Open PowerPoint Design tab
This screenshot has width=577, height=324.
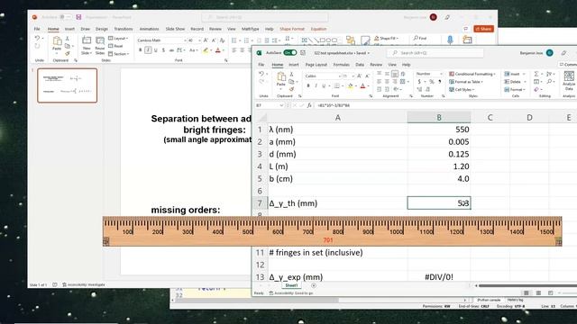pos(102,29)
